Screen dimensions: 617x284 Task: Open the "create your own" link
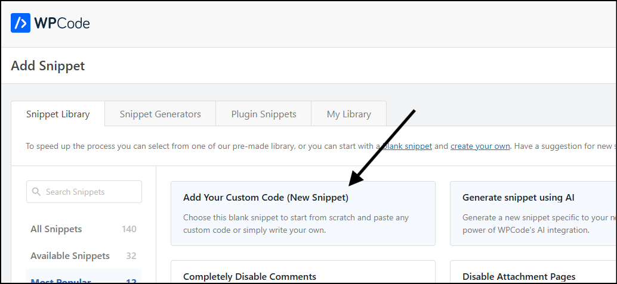(480, 146)
